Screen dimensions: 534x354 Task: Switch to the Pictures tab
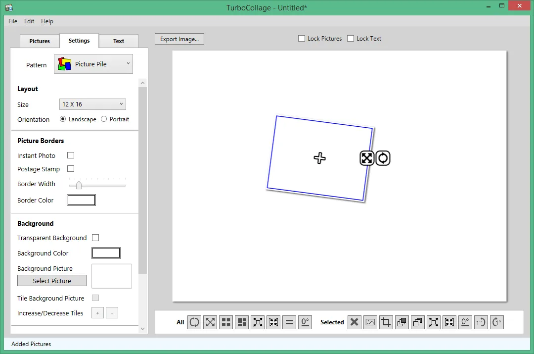point(40,41)
